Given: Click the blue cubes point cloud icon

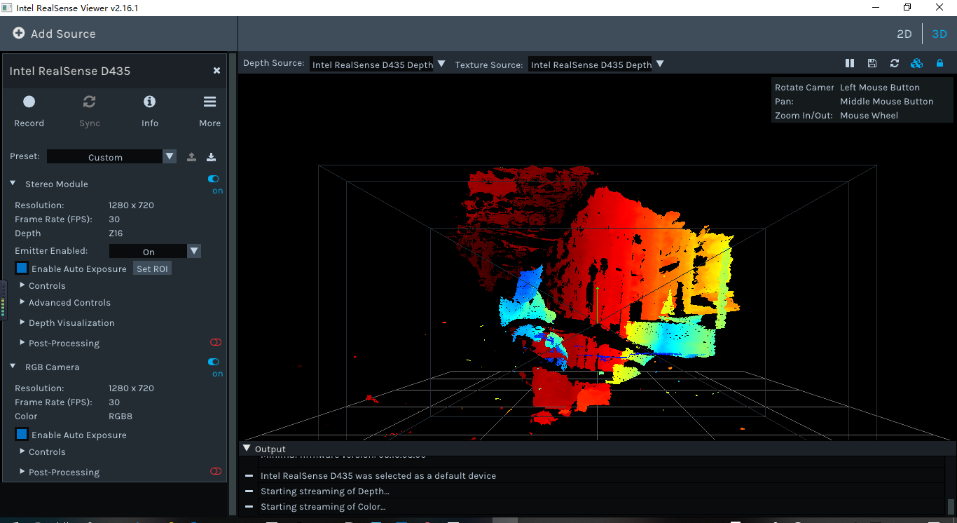Looking at the screenshot, I should point(916,63).
